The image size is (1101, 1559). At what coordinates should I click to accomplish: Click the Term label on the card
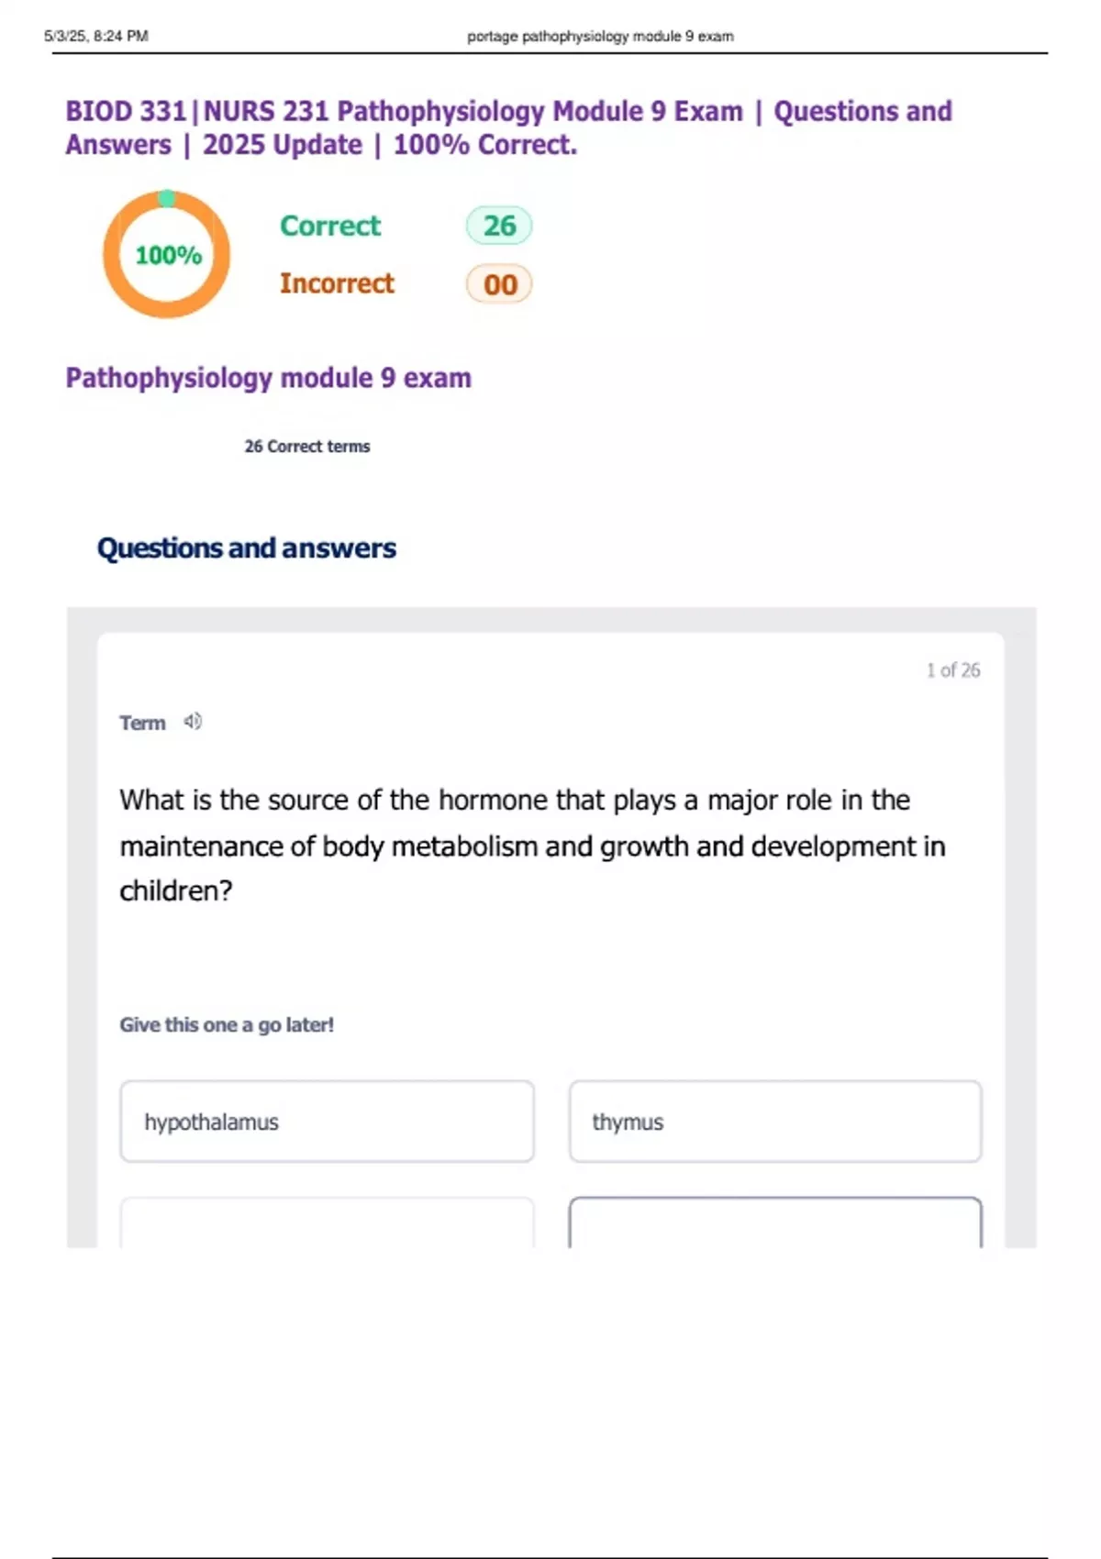[142, 723]
